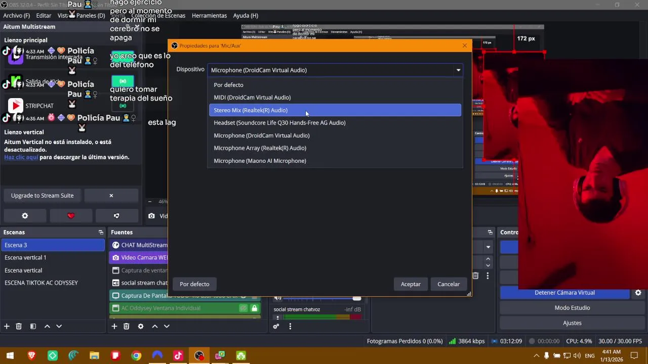The width and height of the screenshot is (648, 364).
Task: Move scene up with arrow icon
Action: 47,327
